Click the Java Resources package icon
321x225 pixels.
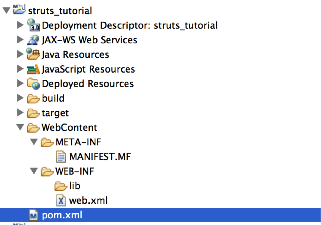(32, 54)
